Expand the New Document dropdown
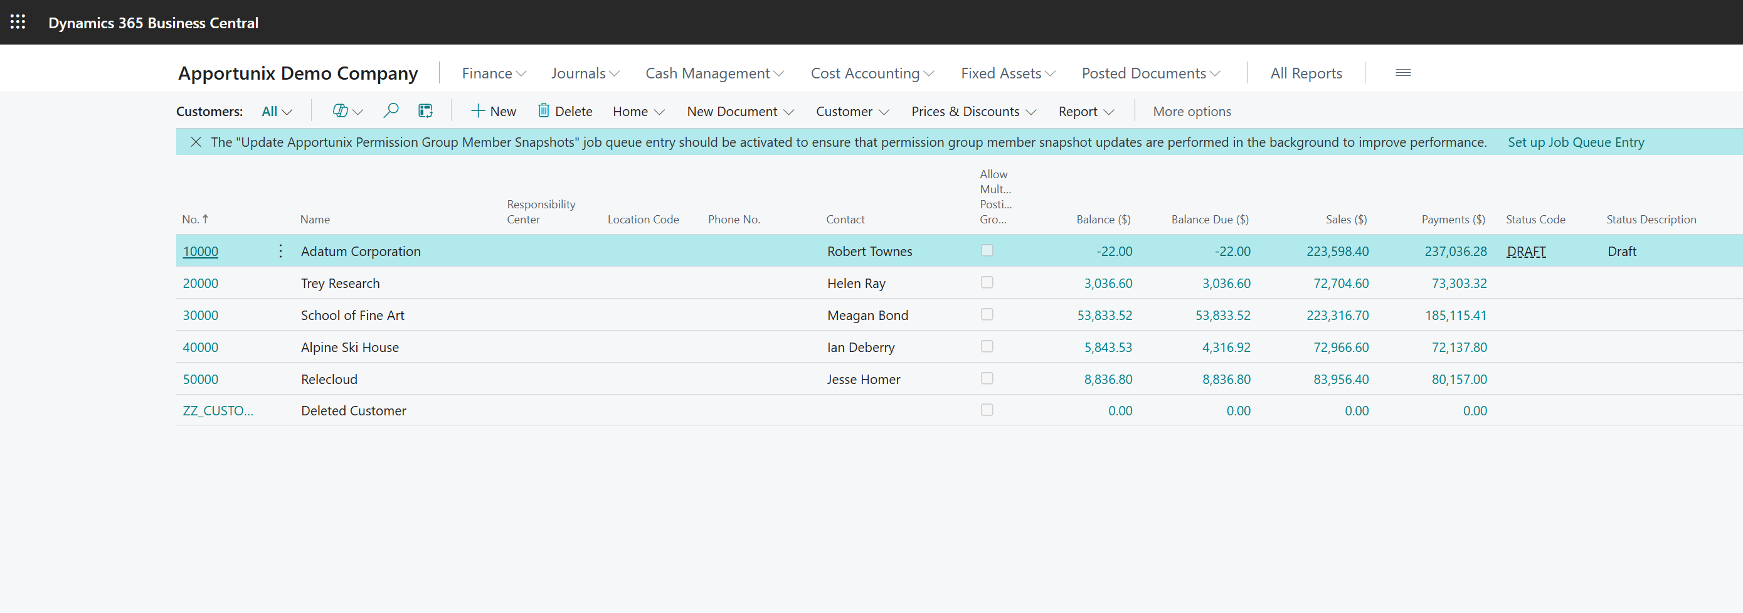The width and height of the screenshot is (1743, 613). [x=739, y=112]
